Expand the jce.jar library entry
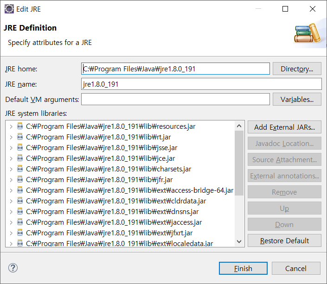 point(11,158)
